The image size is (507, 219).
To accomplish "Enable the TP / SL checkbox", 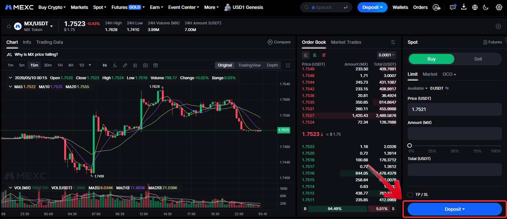I will [410, 195].
